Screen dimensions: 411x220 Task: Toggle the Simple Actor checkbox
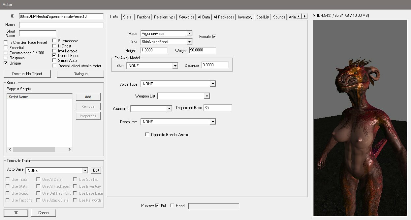point(54,61)
